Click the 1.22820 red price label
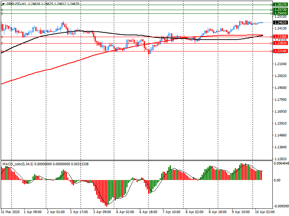289x216 pixels. (280, 43)
